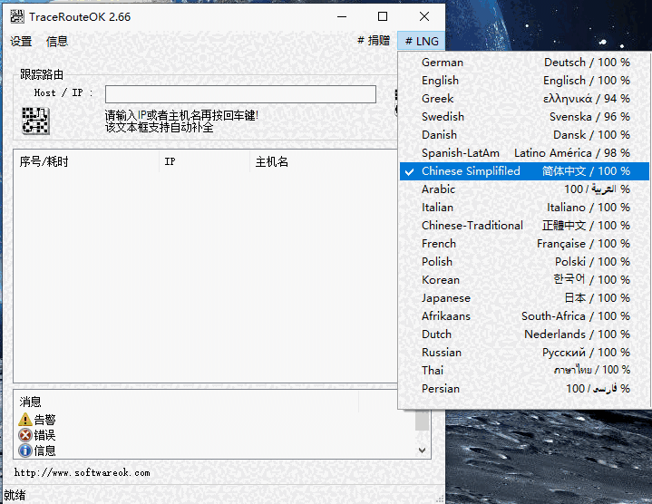
Task: Close the TraceRouteOK window
Action: click(x=424, y=16)
